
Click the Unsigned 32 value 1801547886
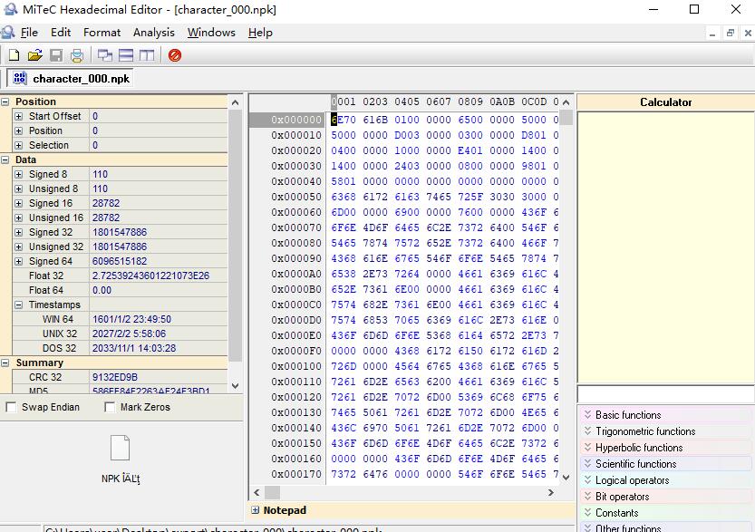[120, 247]
